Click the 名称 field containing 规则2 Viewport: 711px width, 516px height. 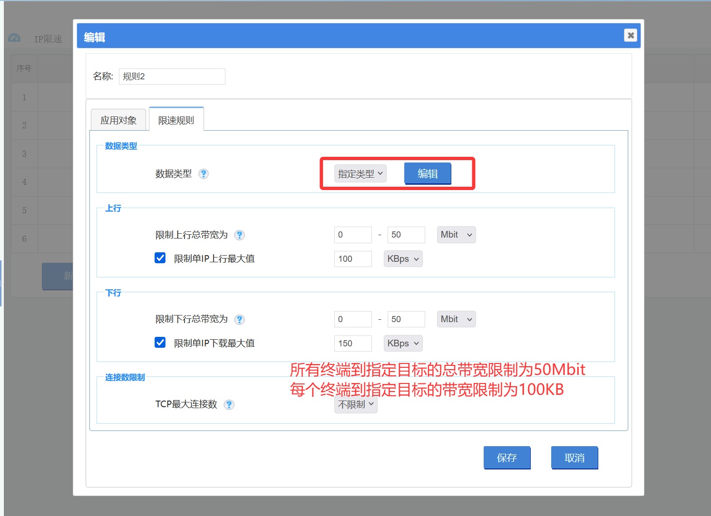coord(172,76)
